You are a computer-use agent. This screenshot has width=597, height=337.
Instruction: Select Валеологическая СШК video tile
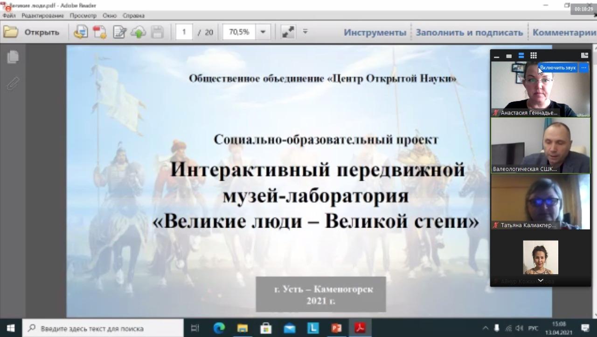click(540, 145)
